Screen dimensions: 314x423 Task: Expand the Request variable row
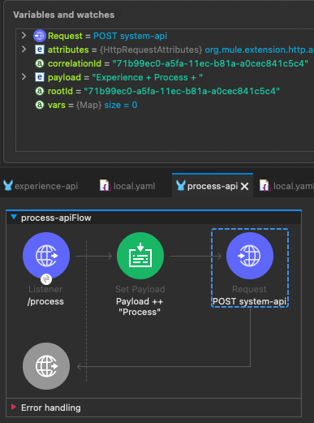click(x=24, y=36)
